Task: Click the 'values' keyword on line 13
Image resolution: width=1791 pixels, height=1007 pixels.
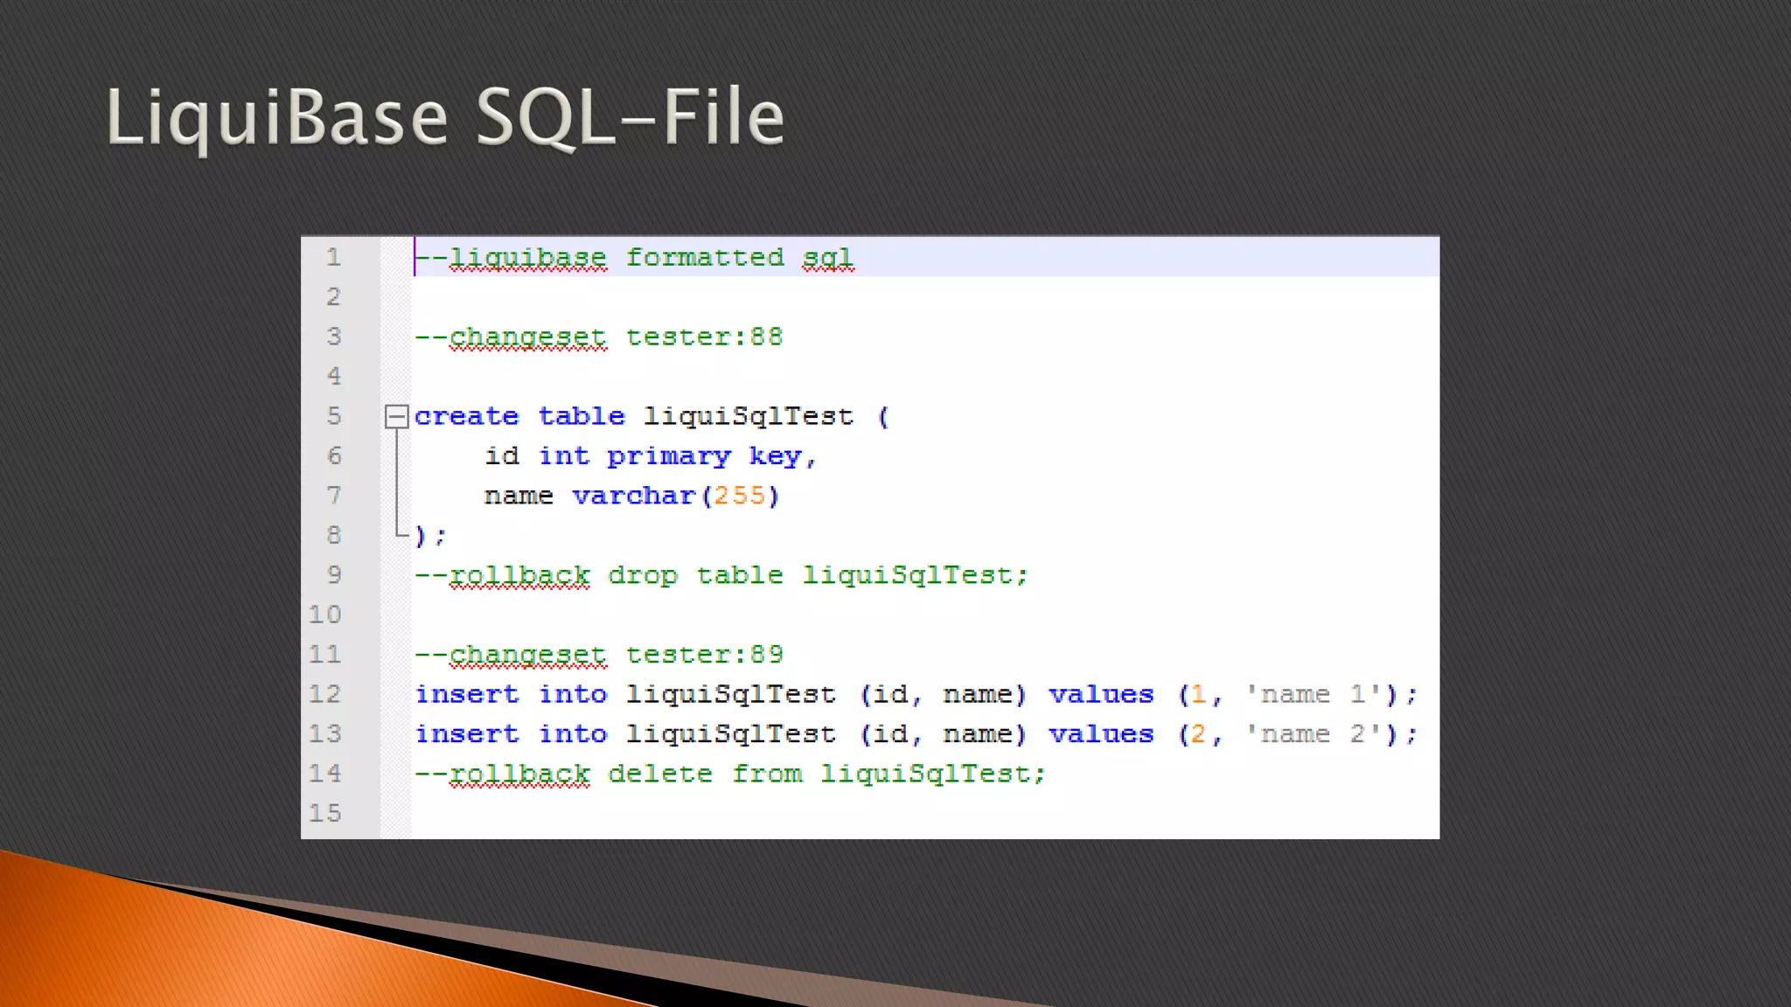Action: [x=1101, y=734]
